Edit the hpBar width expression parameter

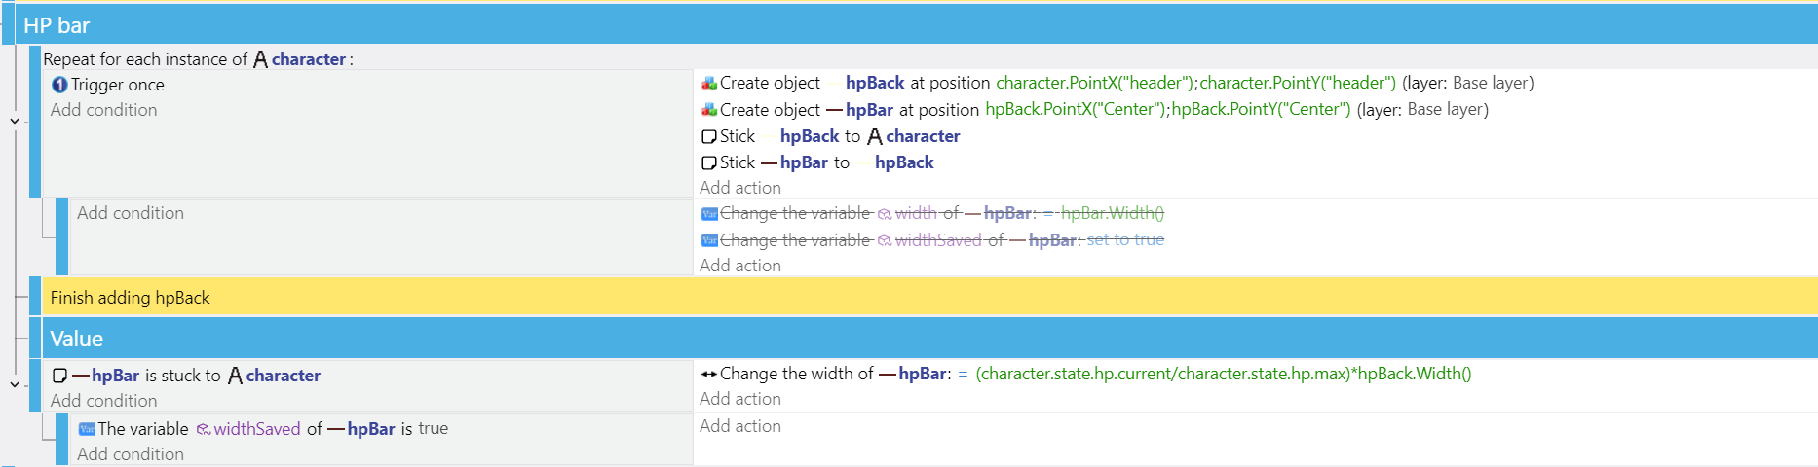tap(1224, 374)
